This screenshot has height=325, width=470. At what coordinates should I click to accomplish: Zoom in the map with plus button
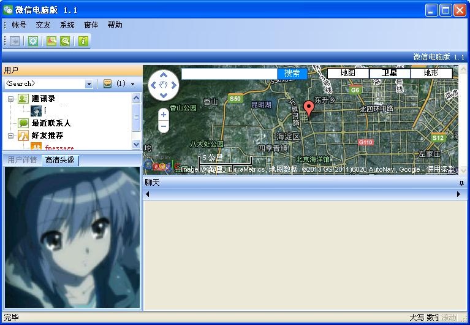[164, 114]
